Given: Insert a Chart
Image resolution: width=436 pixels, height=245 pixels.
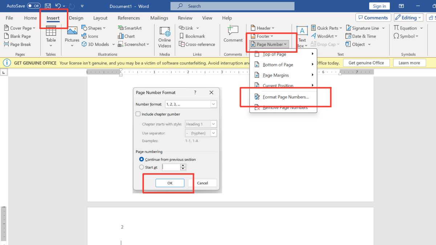Looking at the screenshot, I should [x=126, y=36].
